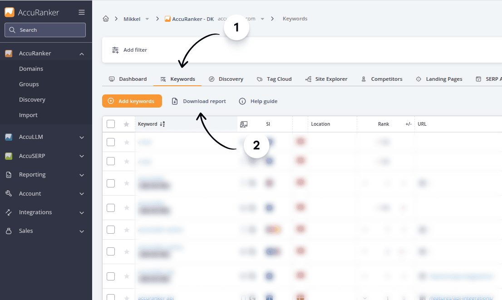This screenshot has height=300, width=502.
Task: Expand the AccuLLM sidebar section
Action: 82,138
